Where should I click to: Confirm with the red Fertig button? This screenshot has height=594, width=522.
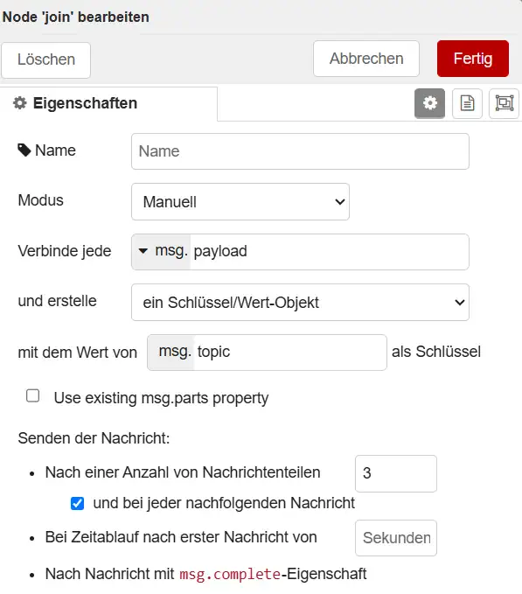(473, 59)
